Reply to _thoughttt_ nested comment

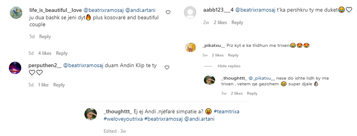point(252,93)
